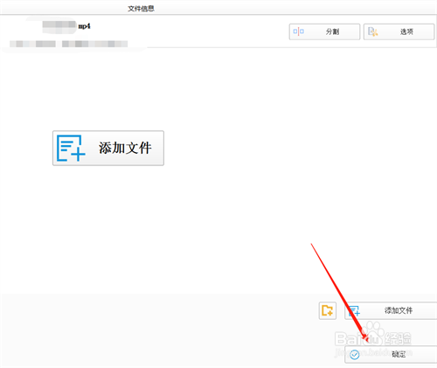Confirm with the 确定 button

coord(391,354)
